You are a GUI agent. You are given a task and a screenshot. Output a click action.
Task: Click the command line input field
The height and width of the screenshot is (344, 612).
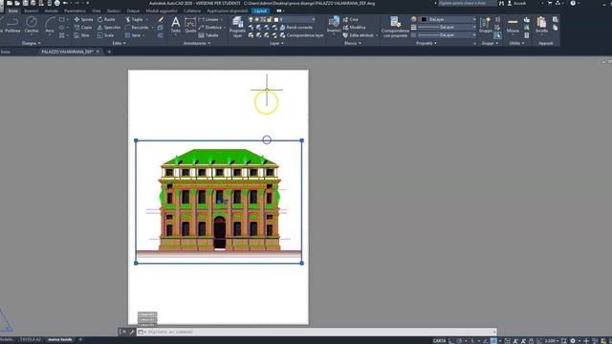pos(317,332)
